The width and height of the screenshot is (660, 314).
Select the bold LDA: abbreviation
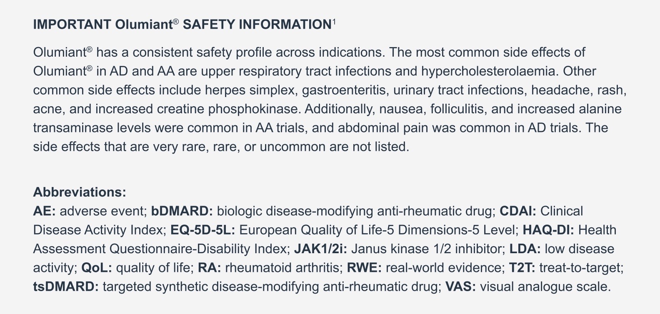(x=525, y=249)
